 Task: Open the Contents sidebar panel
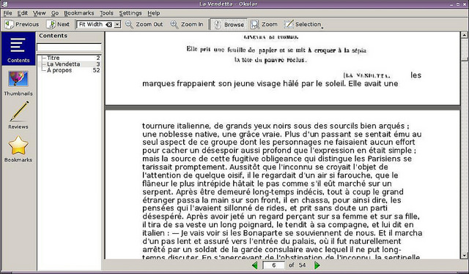pos(18,49)
